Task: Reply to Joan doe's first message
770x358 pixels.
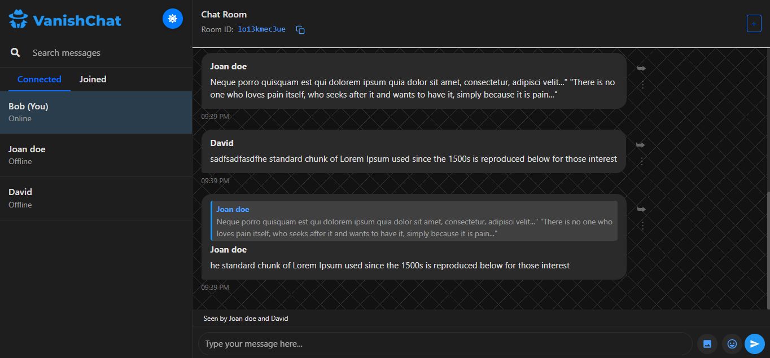Action: point(641,68)
